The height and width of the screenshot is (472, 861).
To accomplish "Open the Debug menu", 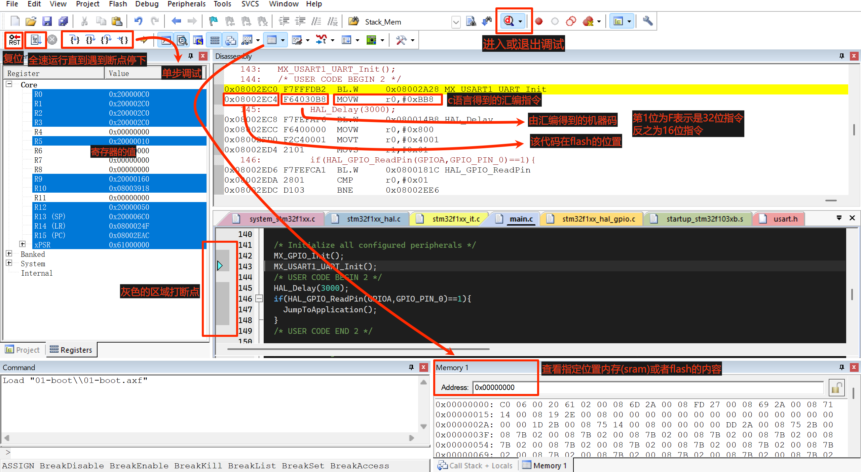I will (x=147, y=4).
